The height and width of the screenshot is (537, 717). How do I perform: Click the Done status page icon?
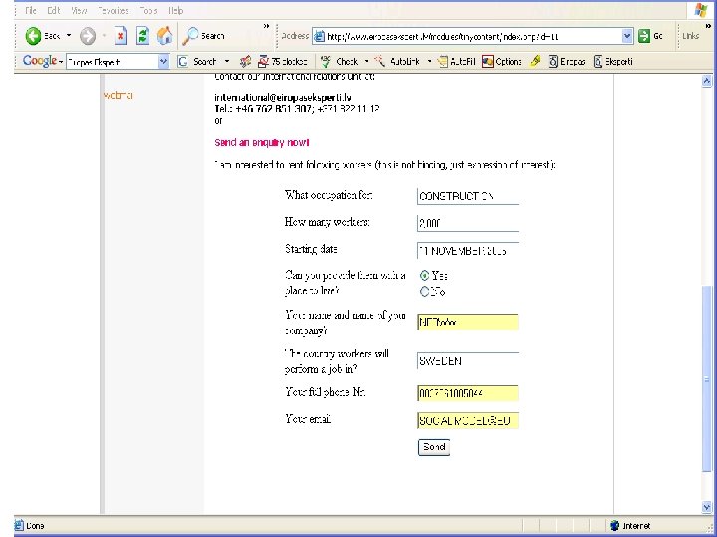point(19,526)
